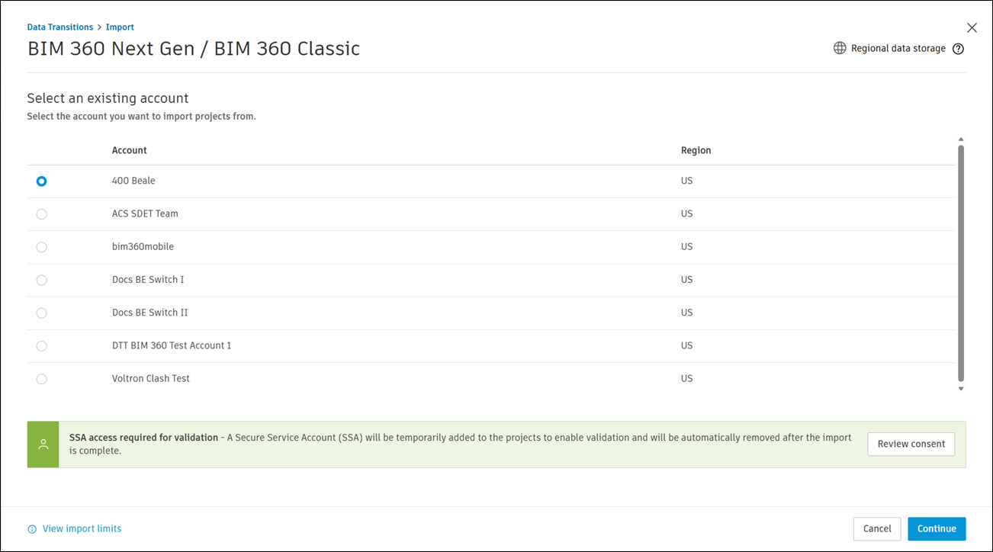
Task: Click the green SSA user icon
Action: click(43, 444)
